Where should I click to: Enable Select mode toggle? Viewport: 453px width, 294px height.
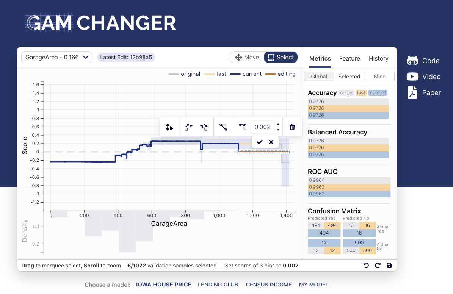click(281, 58)
